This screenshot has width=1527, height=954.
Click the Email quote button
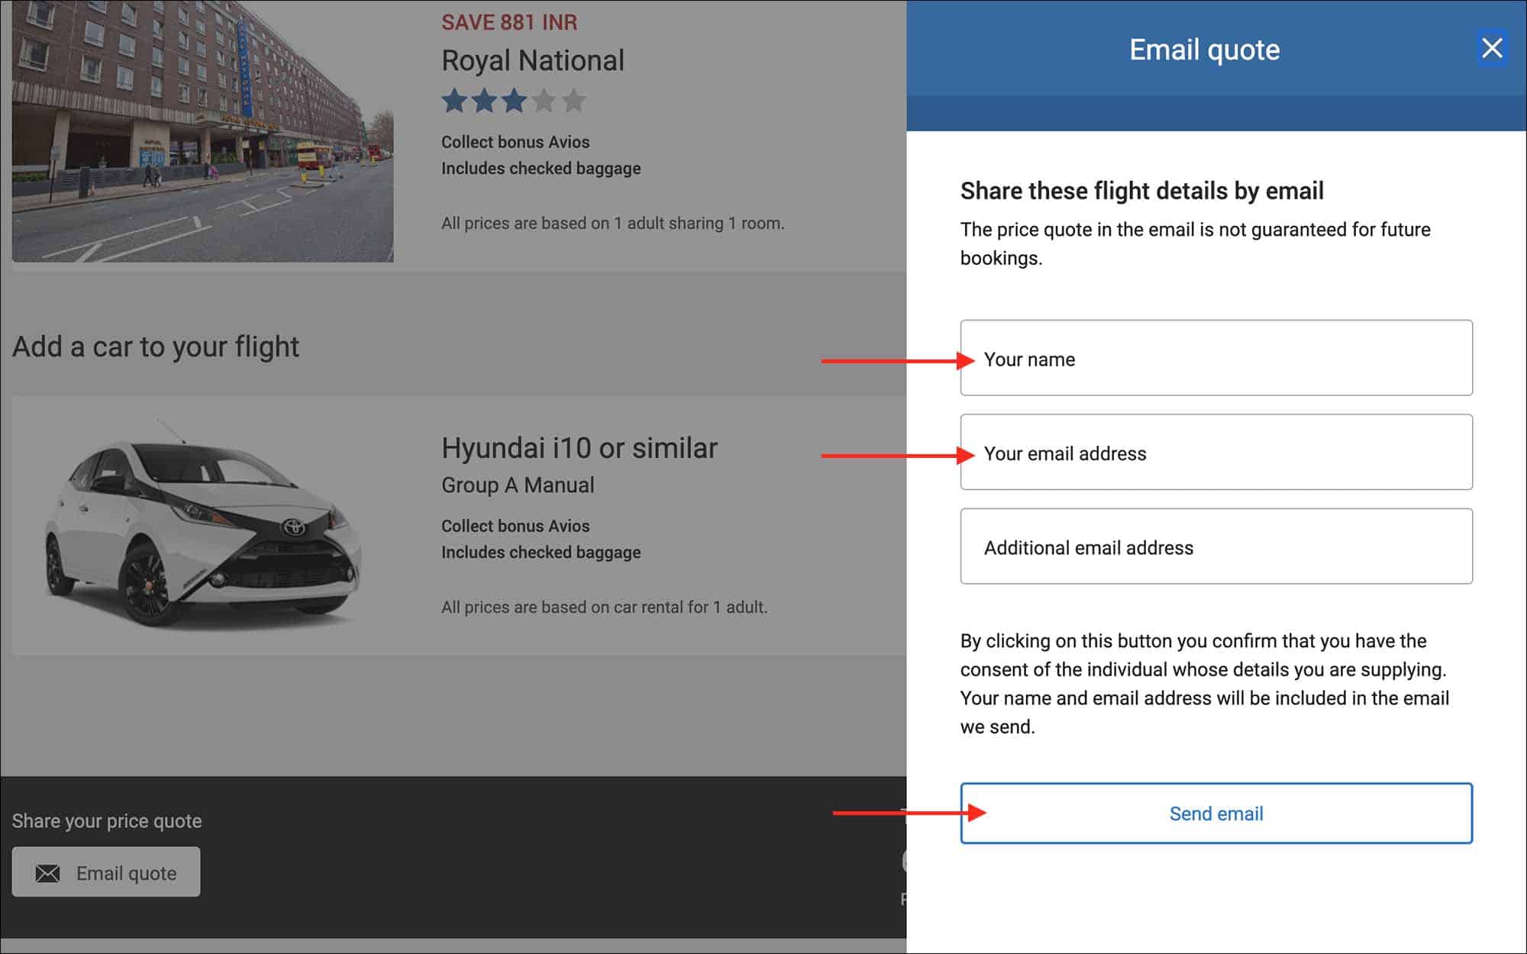click(105, 872)
